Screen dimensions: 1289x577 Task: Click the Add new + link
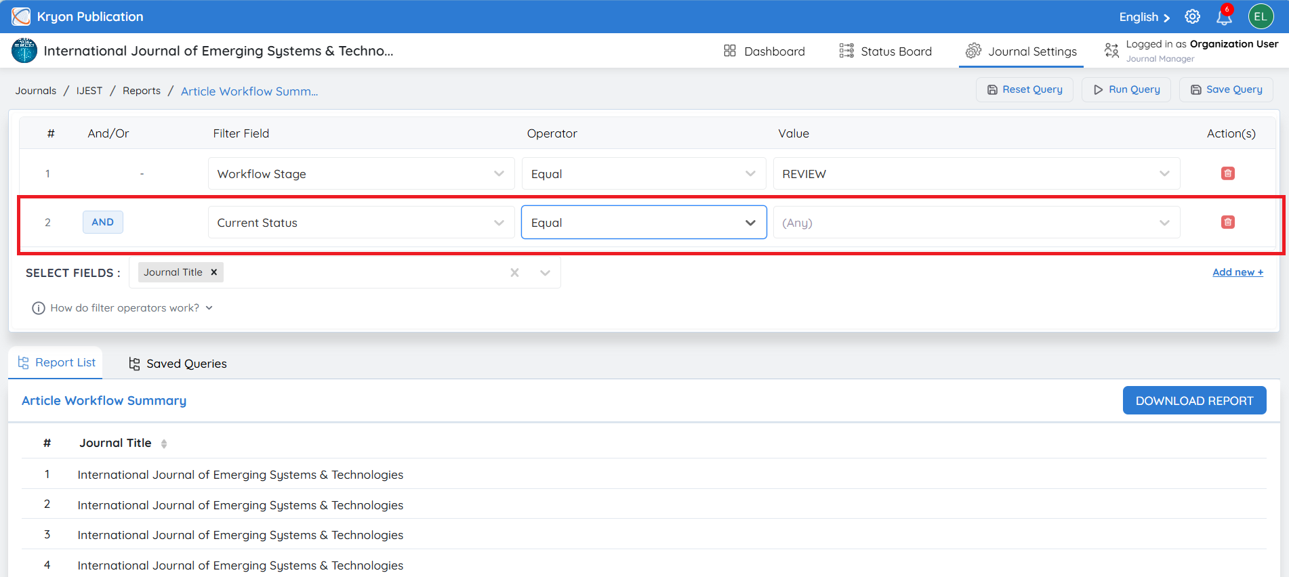click(1237, 272)
